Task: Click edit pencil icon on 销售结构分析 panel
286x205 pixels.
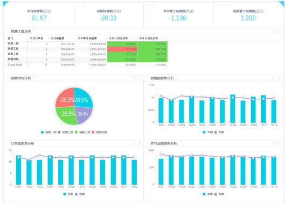Action: click(134, 78)
